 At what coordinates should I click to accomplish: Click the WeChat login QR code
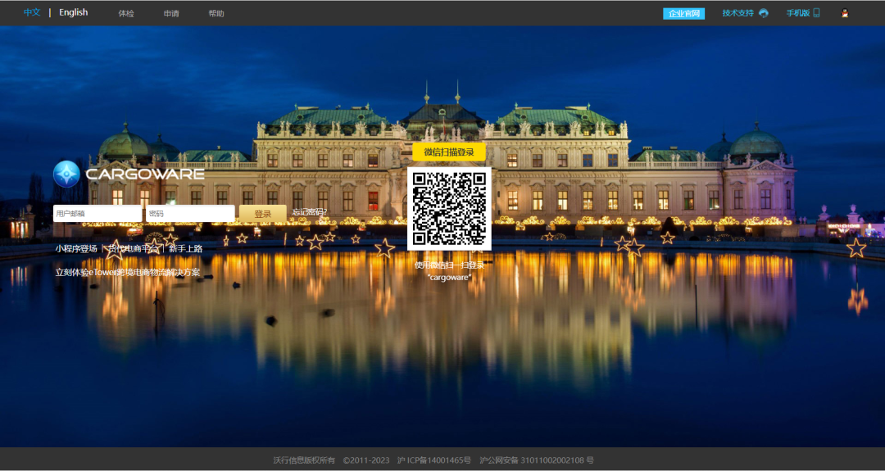449,209
